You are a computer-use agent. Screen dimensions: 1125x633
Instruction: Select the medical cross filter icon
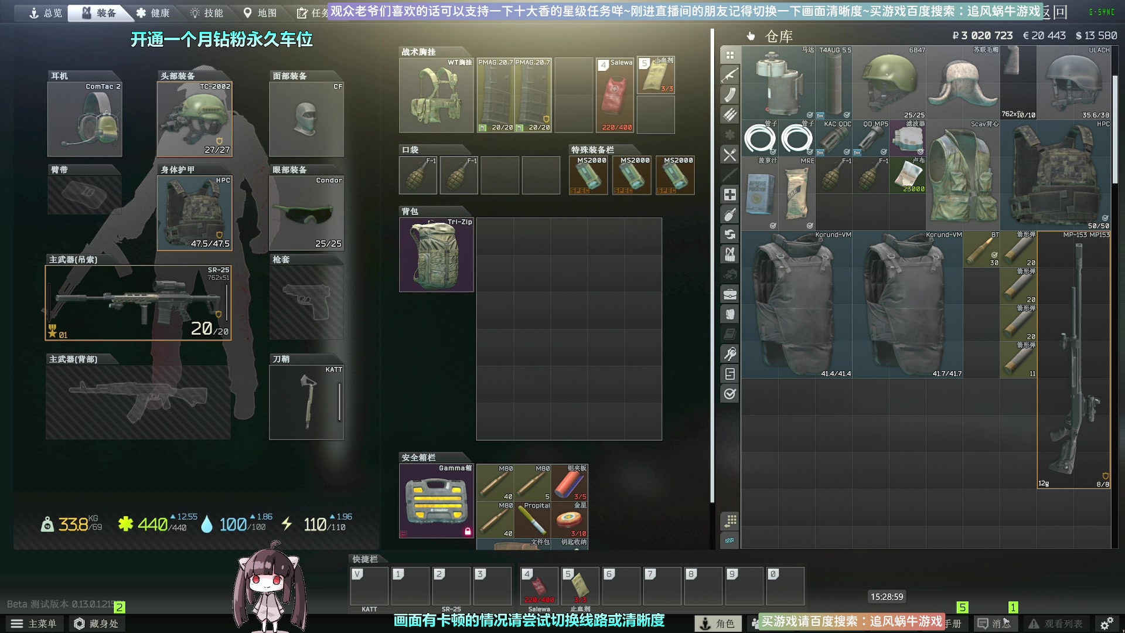tap(729, 195)
